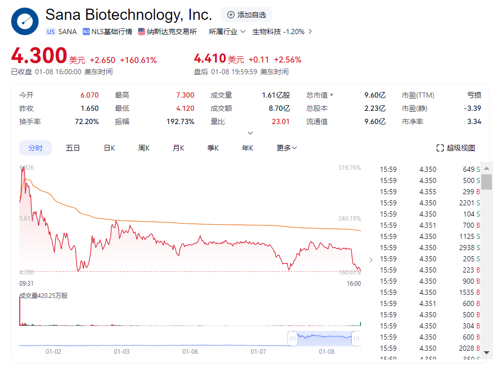Click the US market tag icon

pos(51,32)
